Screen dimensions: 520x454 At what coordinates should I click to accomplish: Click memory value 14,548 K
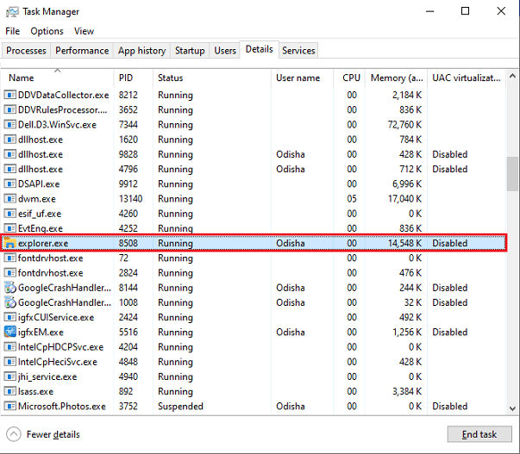404,243
